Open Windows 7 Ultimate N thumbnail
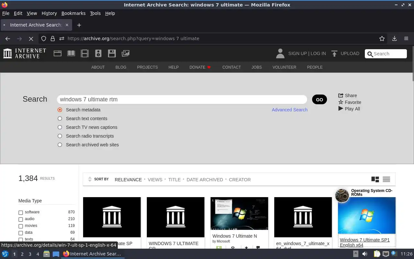This screenshot has width=414, height=259. [x=239, y=213]
